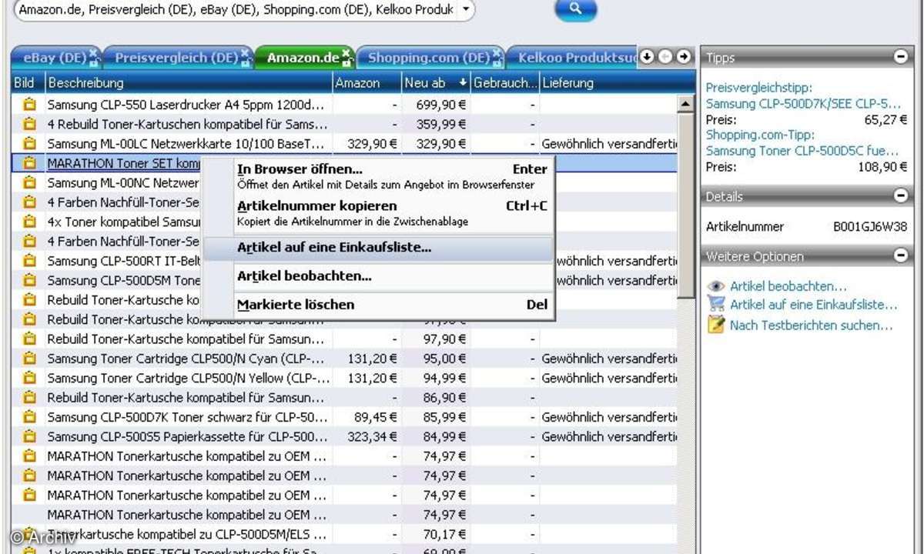Collapse the Weitere Optionen panel
Viewport: 924px width, 554px height.
click(x=900, y=256)
